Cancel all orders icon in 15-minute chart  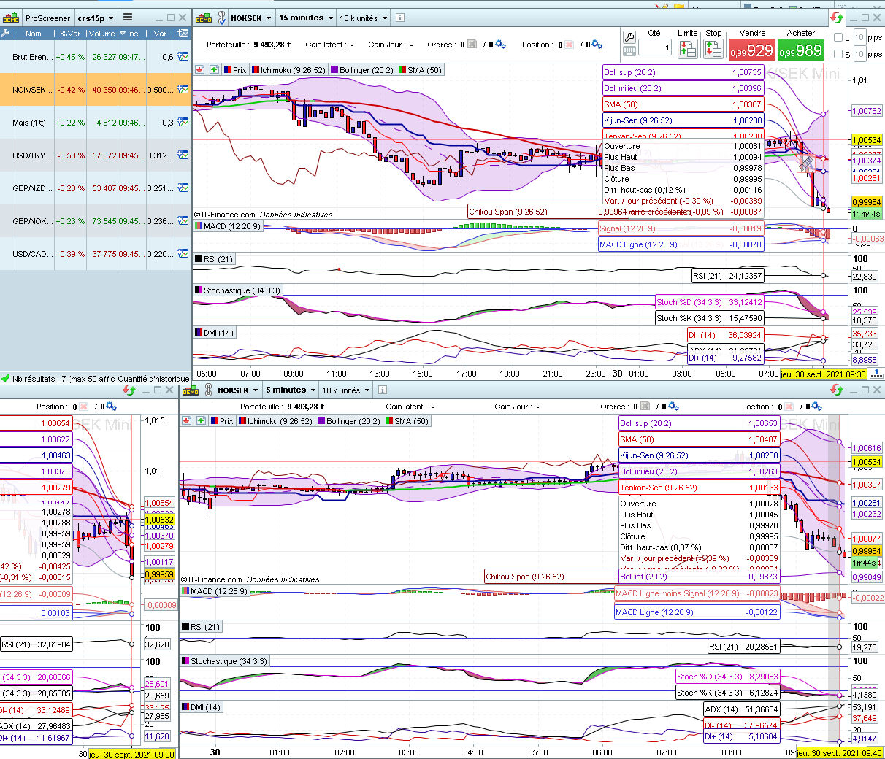tap(472, 45)
